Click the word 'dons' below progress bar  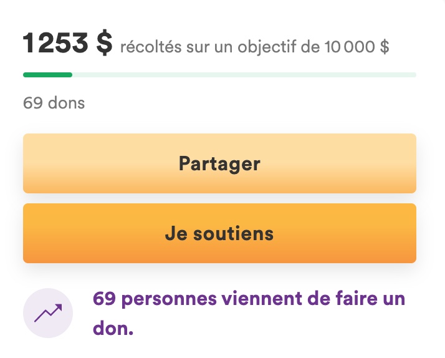point(67,103)
